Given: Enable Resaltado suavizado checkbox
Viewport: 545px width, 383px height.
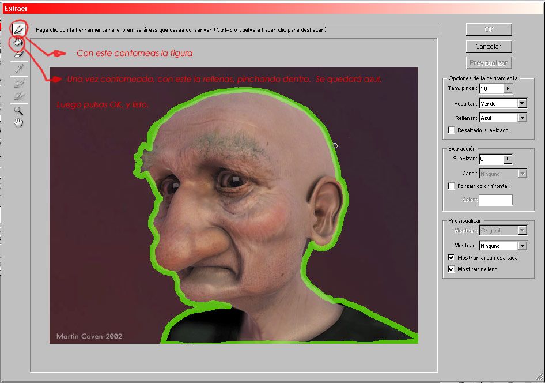Looking at the screenshot, I should tap(451, 130).
